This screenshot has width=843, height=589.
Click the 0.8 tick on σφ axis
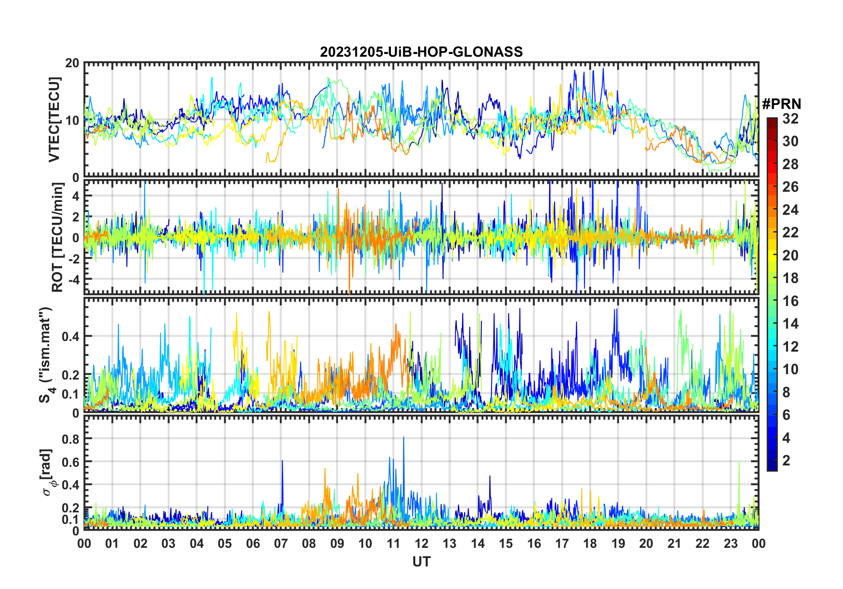(71, 439)
